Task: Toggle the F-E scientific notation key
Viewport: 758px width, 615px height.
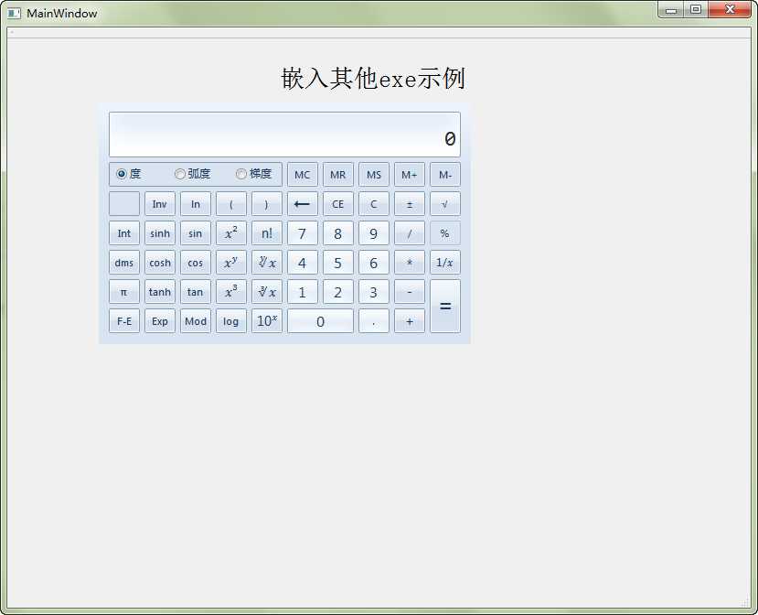Action: (x=124, y=321)
